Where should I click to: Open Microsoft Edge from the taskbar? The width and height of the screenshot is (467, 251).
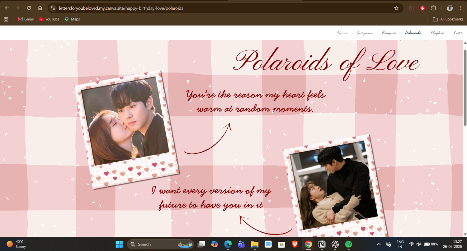[x=228, y=244]
